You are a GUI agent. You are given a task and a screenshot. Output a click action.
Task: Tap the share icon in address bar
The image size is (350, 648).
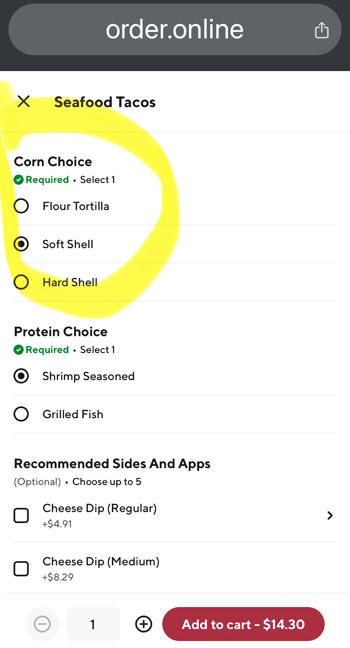(x=321, y=30)
